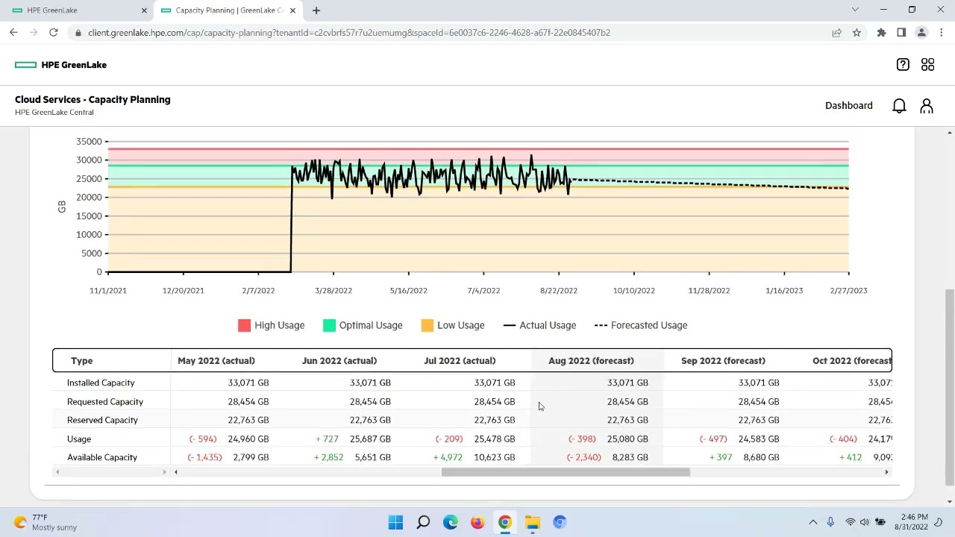Screen dimensions: 955x537
Task: Select the Reserved Capacity row label
Action: [102, 420]
